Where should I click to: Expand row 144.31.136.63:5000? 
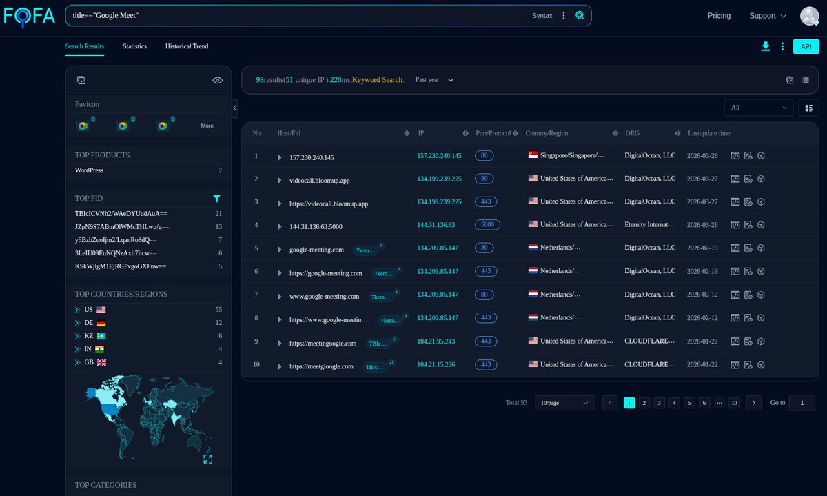pos(280,226)
